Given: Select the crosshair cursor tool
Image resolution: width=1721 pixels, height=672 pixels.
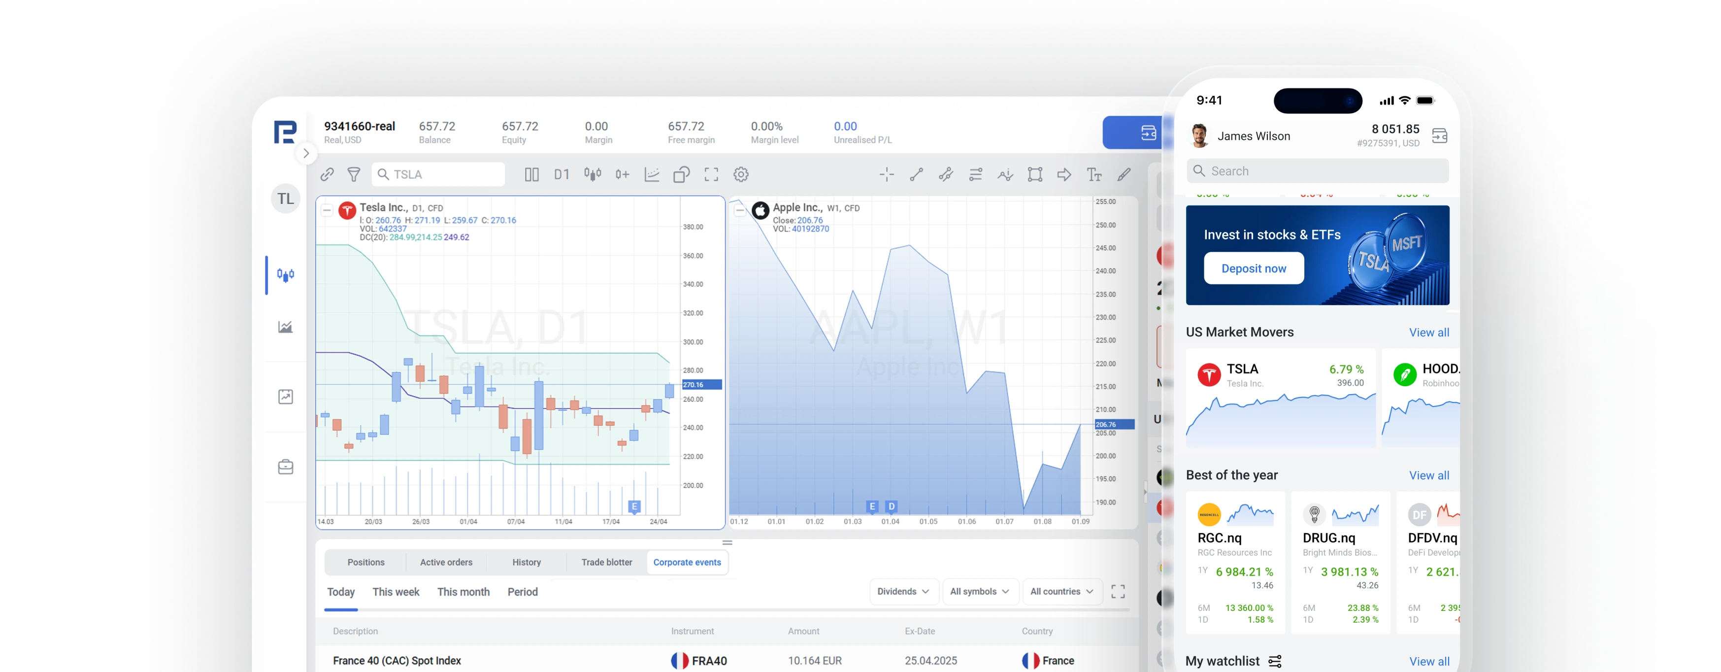Looking at the screenshot, I should (887, 174).
